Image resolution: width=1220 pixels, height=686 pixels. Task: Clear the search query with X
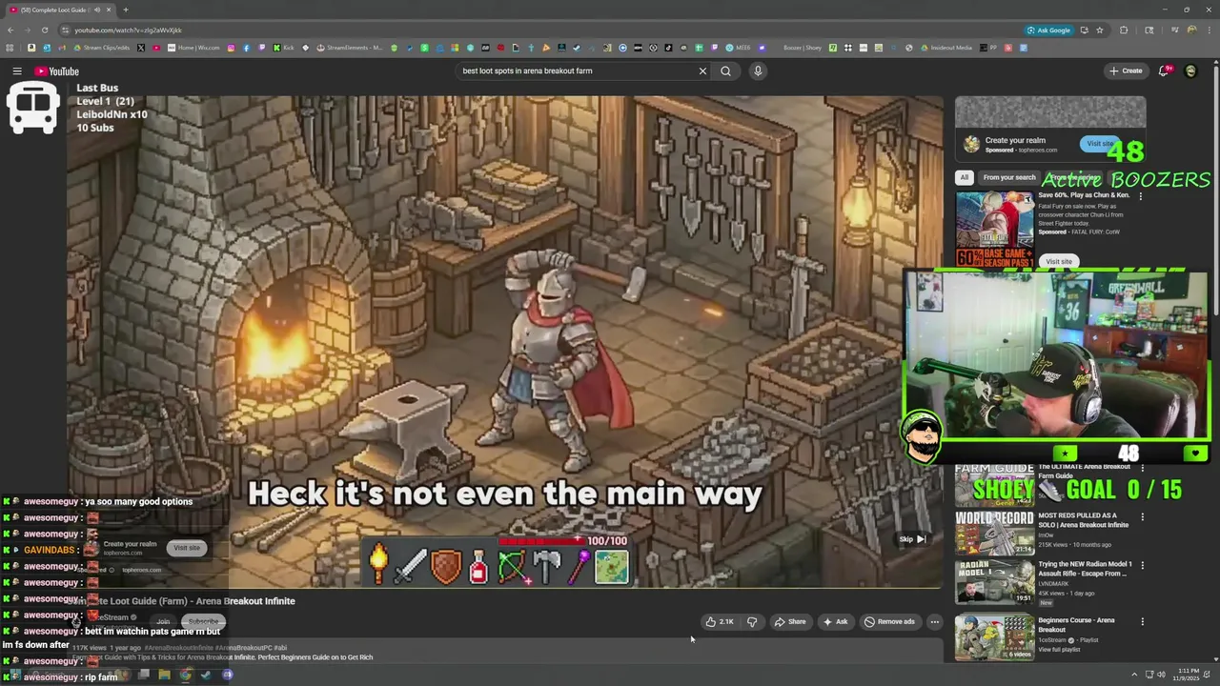(x=702, y=71)
